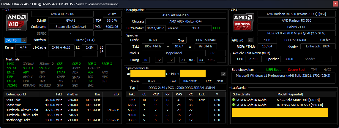Open the GPU #0 selector dropdown

[x=250, y=40]
